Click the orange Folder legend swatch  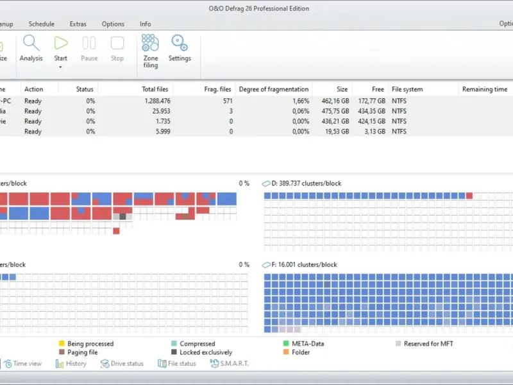click(286, 352)
